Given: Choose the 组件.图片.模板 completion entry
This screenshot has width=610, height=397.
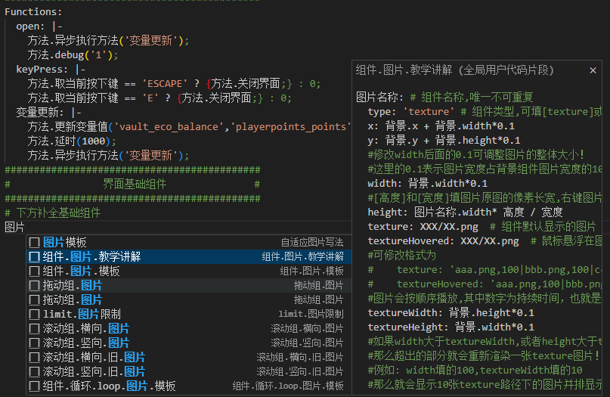Looking at the screenshot, I should [x=189, y=271].
